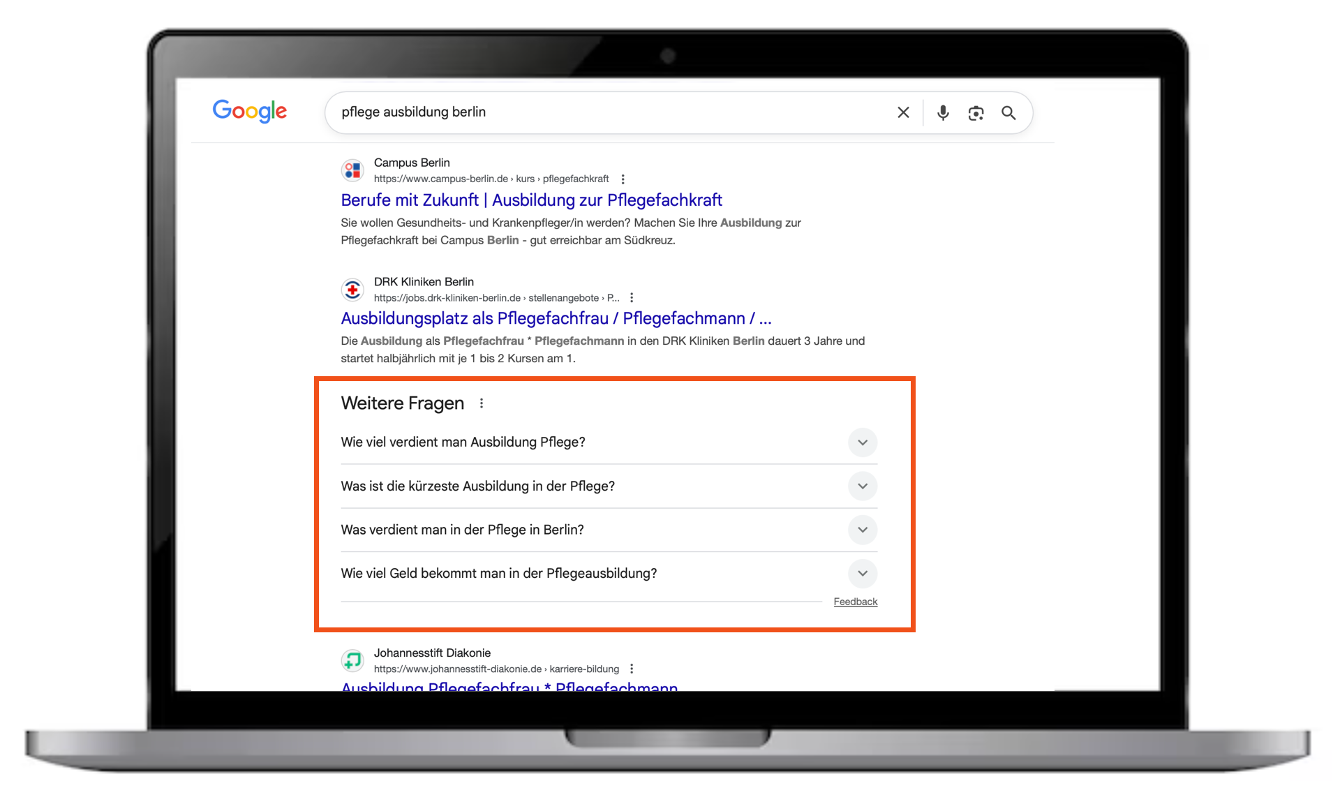Image resolution: width=1333 pixels, height=804 pixels.
Task: Click the campus-berlin.de URL breadcrumb
Action: coord(491,179)
